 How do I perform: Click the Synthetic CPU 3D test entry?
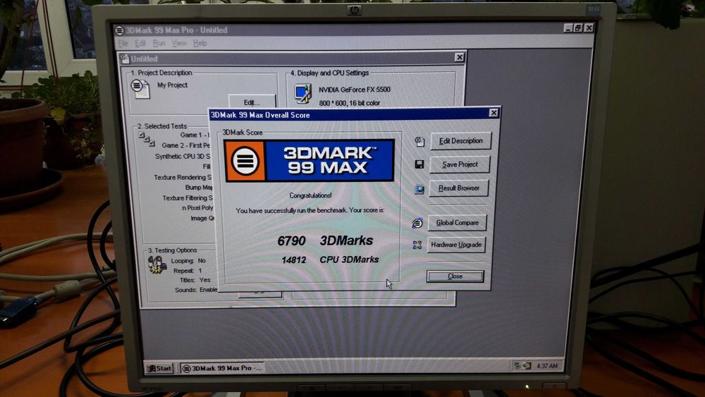pyautogui.click(x=183, y=156)
